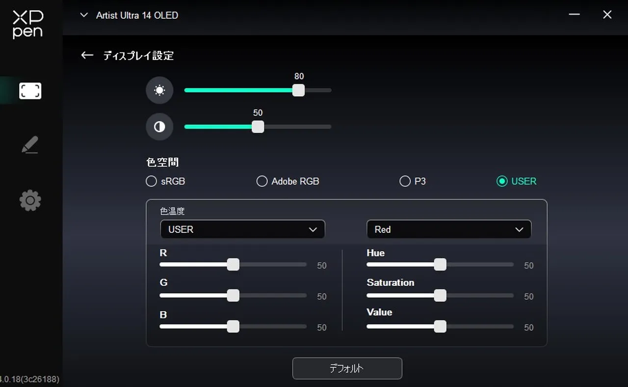The width and height of the screenshot is (628, 387).
Task: Click the brightness slider handle at 80
Action: click(298, 90)
